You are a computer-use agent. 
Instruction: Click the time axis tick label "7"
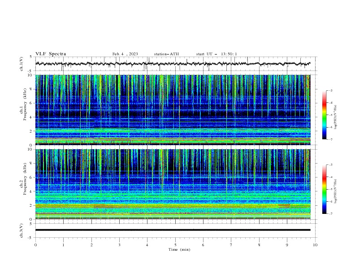pyautogui.click(x=231, y=245)
